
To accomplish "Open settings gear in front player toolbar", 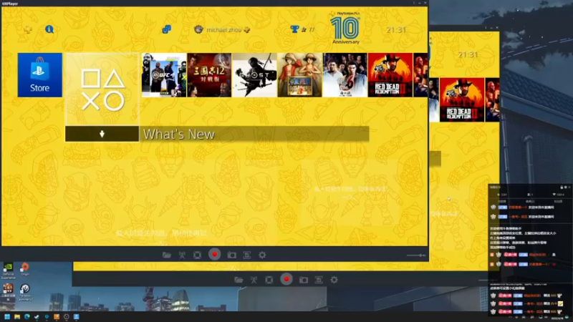I will click(x=262, y=255).
